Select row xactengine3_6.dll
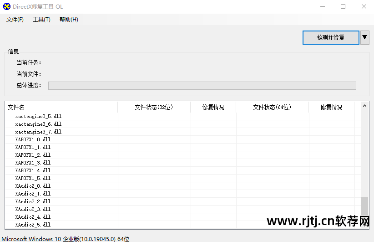The image size is (374, 242). tap(183, 124)
